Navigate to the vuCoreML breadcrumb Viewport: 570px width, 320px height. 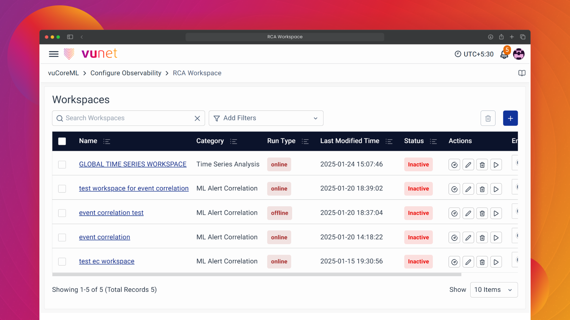click(63, 73)
